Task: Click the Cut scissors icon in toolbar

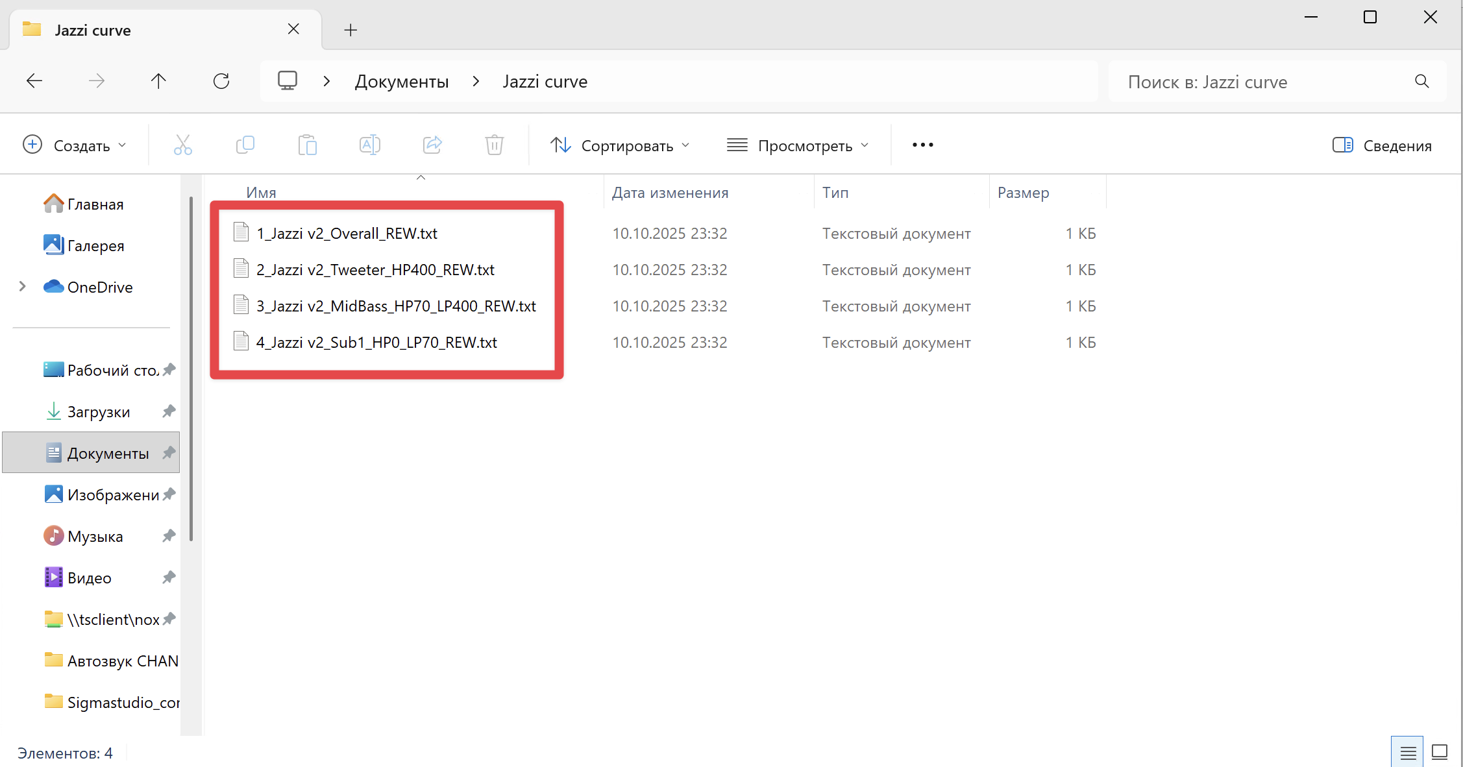Action: [182, 145]
